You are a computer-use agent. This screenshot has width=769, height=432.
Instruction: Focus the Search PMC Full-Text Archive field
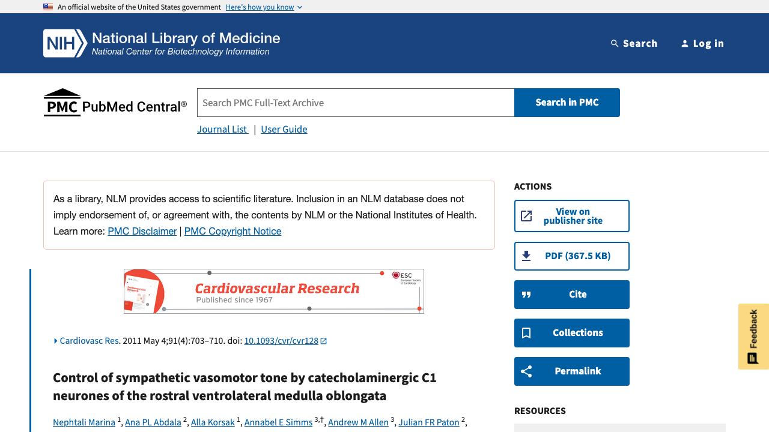coord(356,103)
